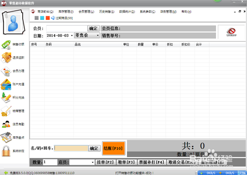Click the speaker icon beside 过期商品
This screenshot has height=175, width=247.
(x=53, y=18)
